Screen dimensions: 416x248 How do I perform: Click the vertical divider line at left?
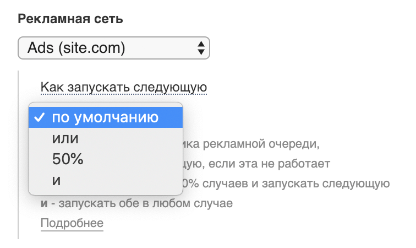point(19,154)
